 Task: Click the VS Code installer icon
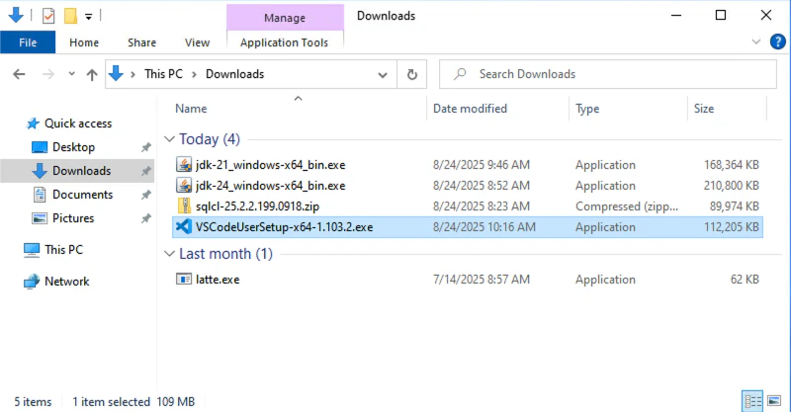(184, 226)
